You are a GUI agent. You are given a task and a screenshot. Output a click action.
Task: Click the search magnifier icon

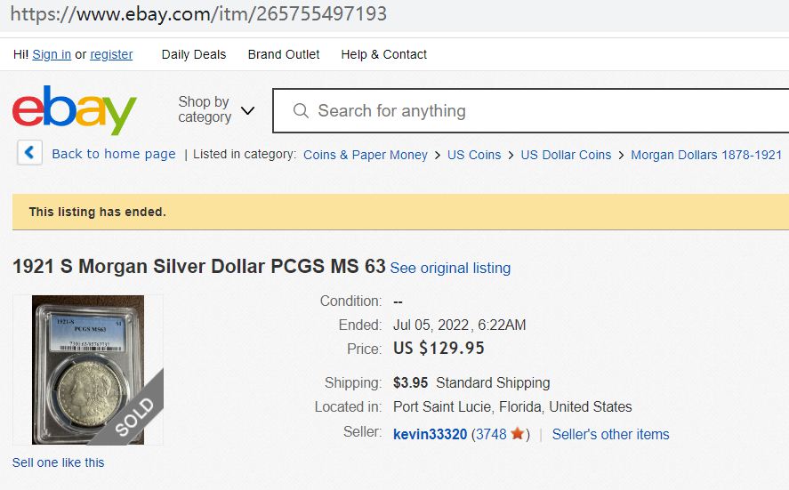coord(301,111)
